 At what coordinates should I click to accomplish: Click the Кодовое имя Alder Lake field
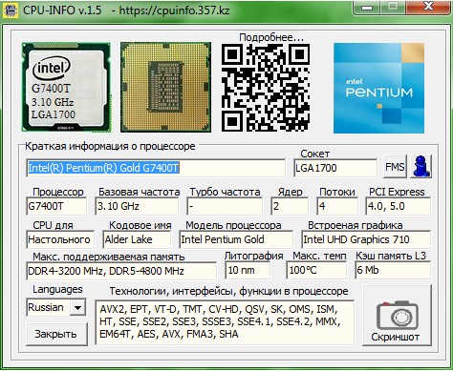(137, 239)
